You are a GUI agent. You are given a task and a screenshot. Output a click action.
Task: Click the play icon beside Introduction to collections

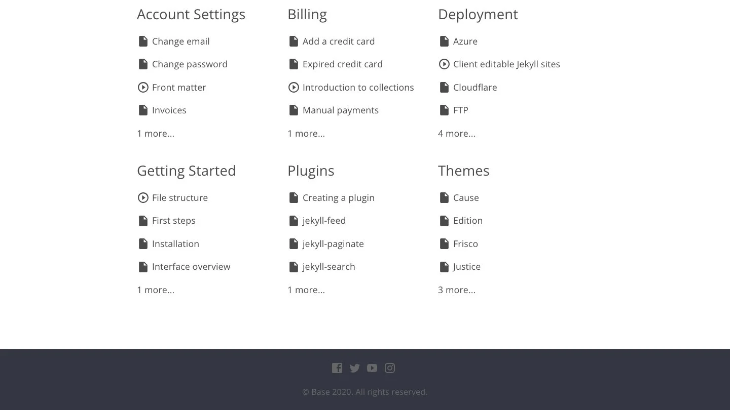point(294,88)
